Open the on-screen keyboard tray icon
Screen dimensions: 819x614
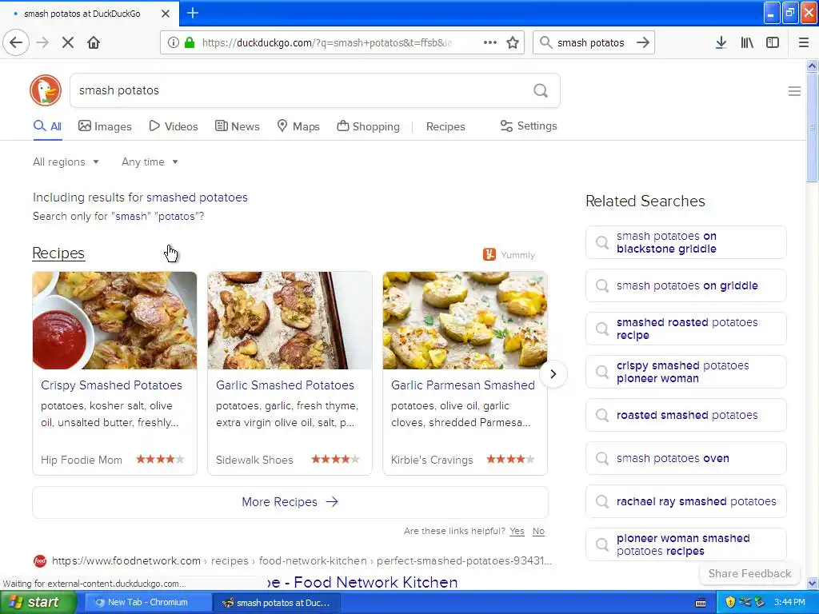tap(701, 603)
